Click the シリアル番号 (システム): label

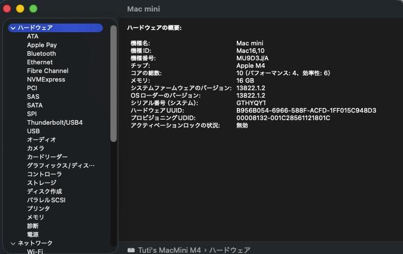pyautogui.click(x=164, y=103)
